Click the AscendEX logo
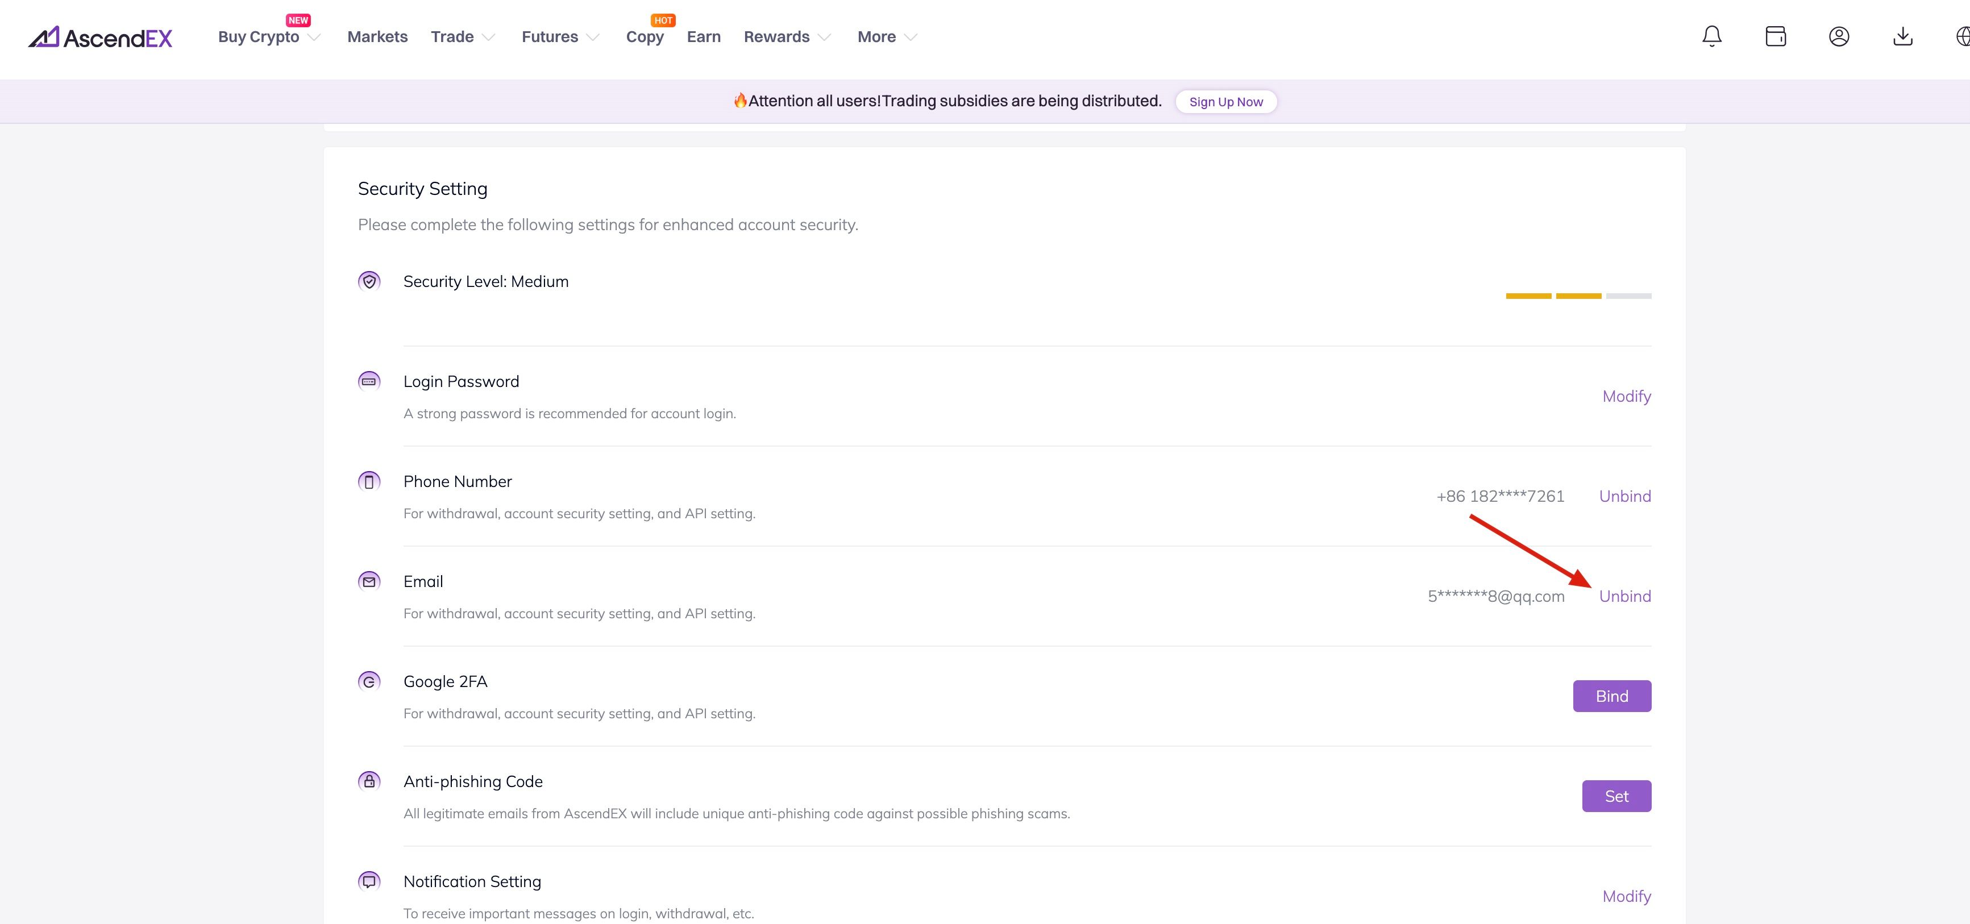 pyautogui.click(x=100, y=38)
